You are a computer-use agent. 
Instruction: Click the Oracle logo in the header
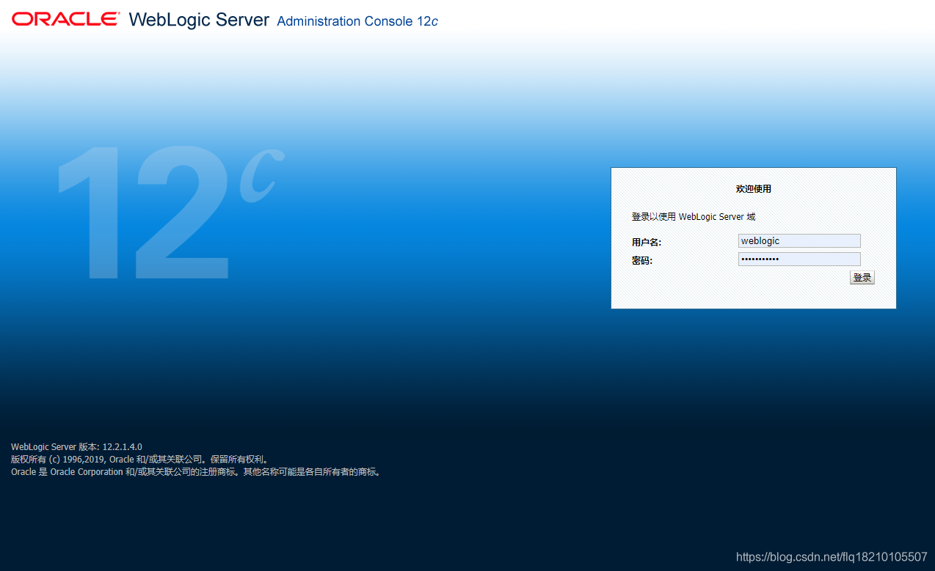66,19
